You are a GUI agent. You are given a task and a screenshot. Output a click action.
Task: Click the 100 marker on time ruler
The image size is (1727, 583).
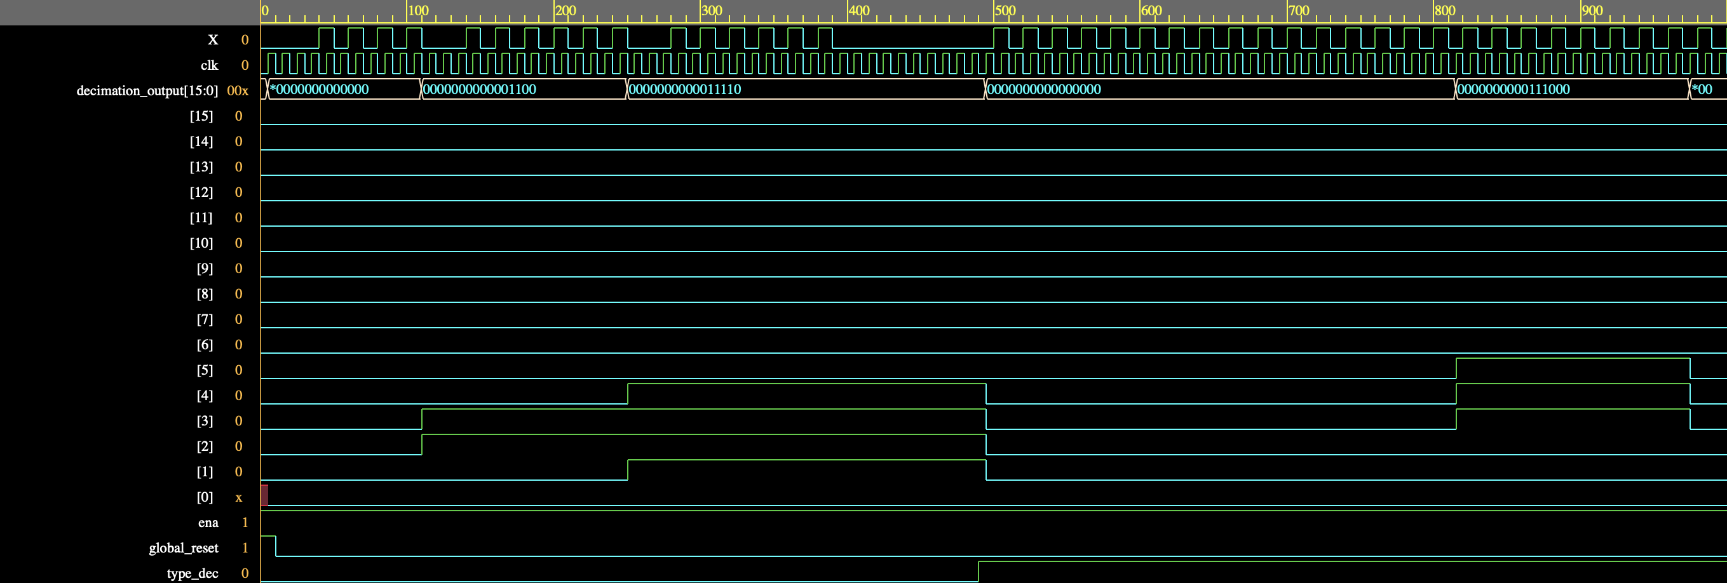[x=418, y=11]
